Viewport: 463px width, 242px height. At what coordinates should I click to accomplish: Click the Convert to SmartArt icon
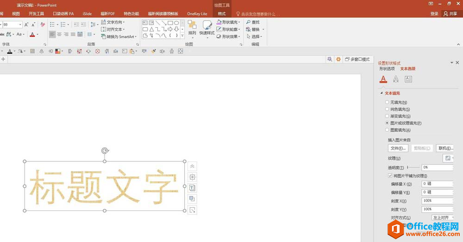coord(104,37)
